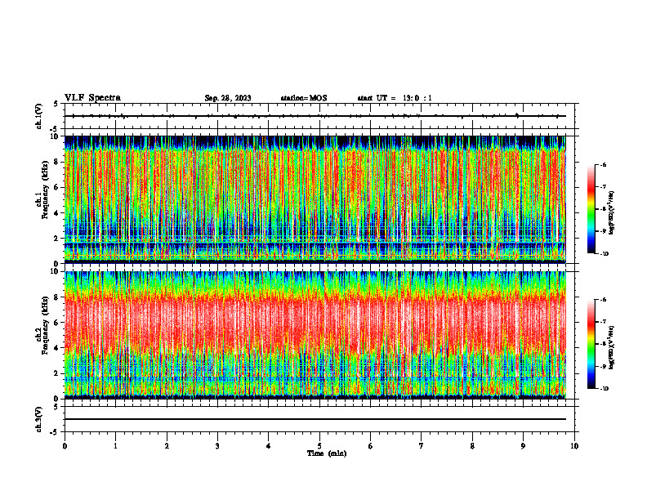Viewport: 647px width, 500px height.
Task: Click ch.2 frequency tick label '6'
Action: click(57, 323)
